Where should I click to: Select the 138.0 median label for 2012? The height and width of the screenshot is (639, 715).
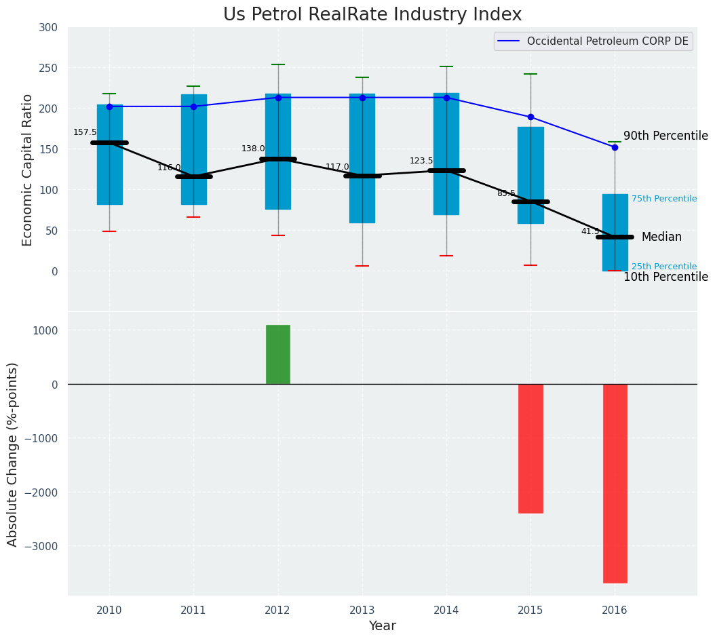click(x=253, y=149)
